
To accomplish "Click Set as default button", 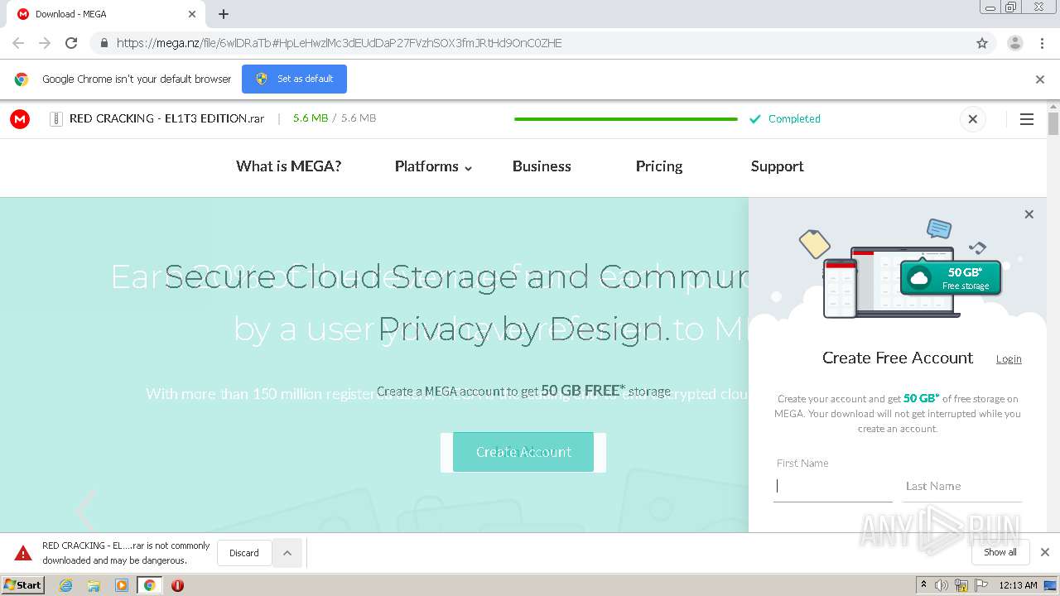I will tap(294, 79).
